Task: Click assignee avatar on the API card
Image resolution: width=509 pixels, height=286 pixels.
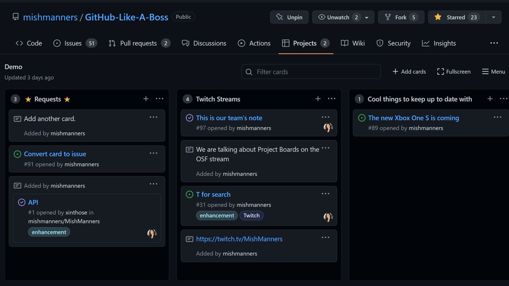Action: click(152, 233)
